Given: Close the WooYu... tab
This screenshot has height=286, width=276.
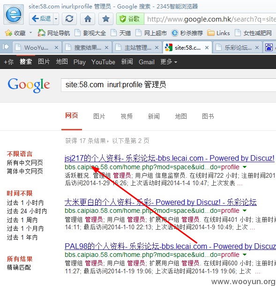Looking at the screenshot, I should pos(57,48).
